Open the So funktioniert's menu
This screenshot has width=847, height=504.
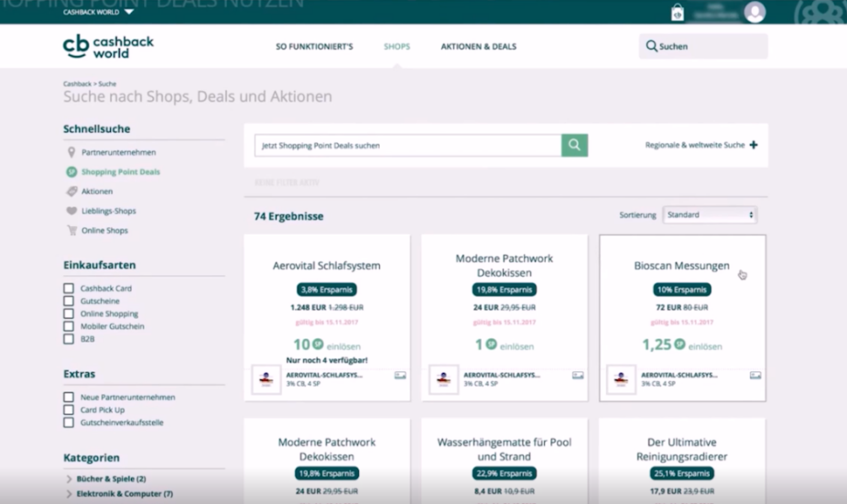click(314, 47)
